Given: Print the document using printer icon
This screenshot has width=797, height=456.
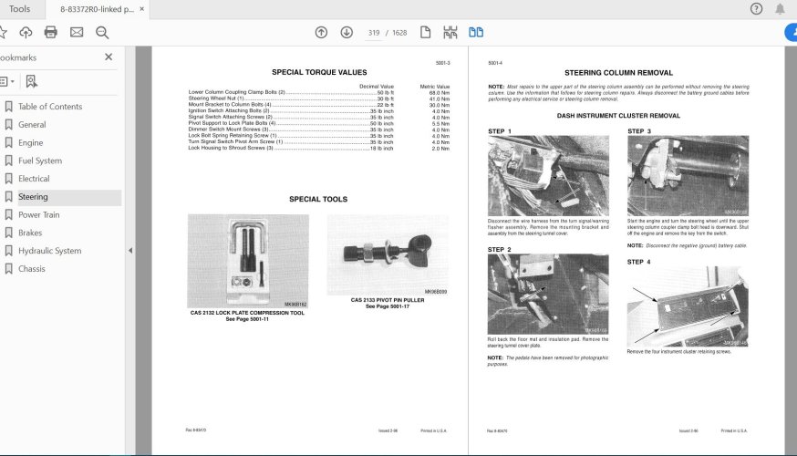Looking at the screenshot, I should pyautogui.click(x=51, y=33).
